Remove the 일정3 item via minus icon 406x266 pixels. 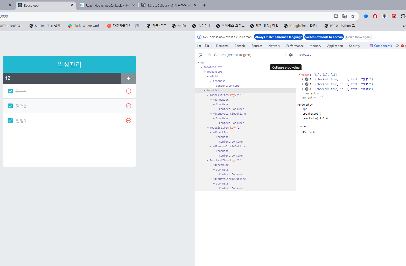(129, 121)
